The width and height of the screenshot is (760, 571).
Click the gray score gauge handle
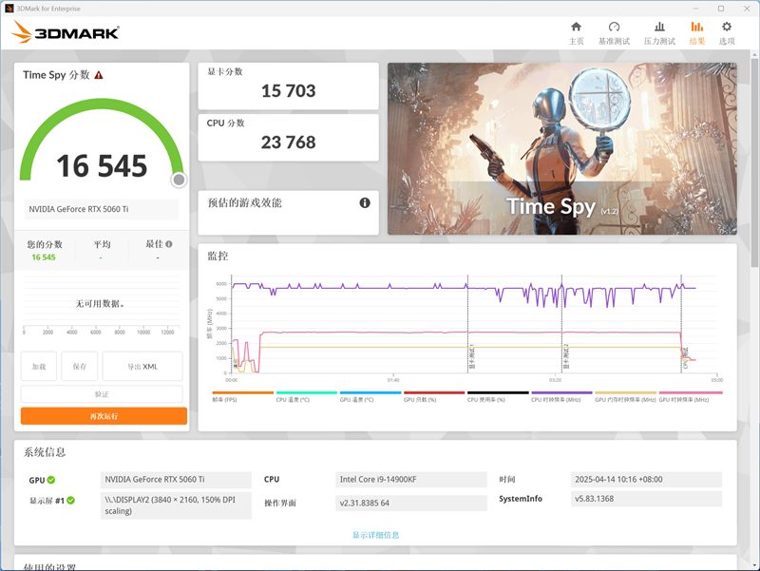tap(179, 179)
